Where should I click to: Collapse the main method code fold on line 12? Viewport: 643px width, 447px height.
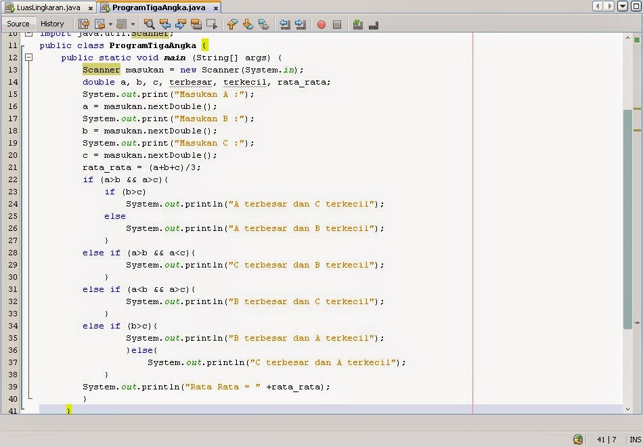tap(29, 58)
